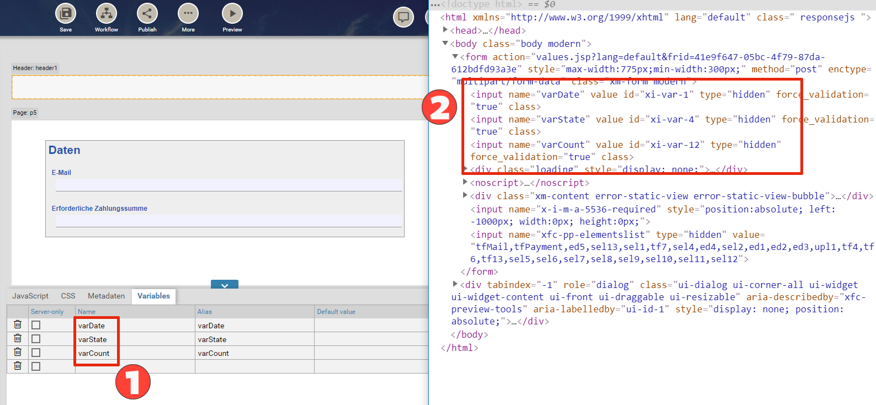876x405 pixels.
Task: Switch to the CSS tab
Action: point(68,296)
